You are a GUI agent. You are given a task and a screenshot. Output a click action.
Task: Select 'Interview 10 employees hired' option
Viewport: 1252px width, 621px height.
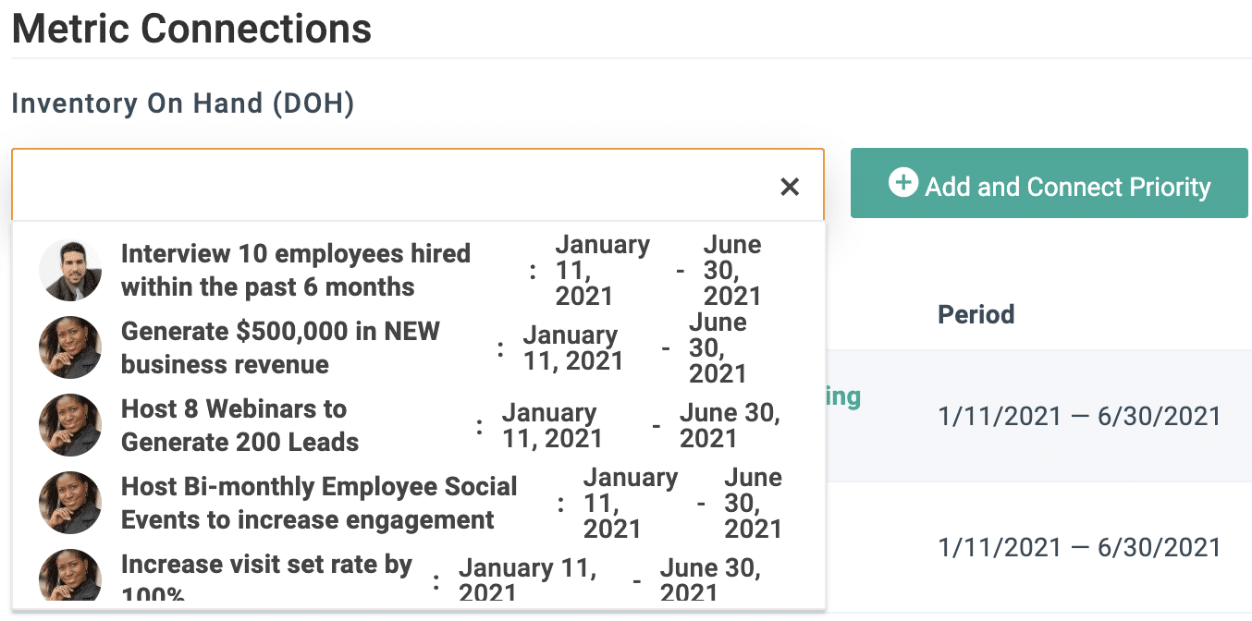pos(296,270)
